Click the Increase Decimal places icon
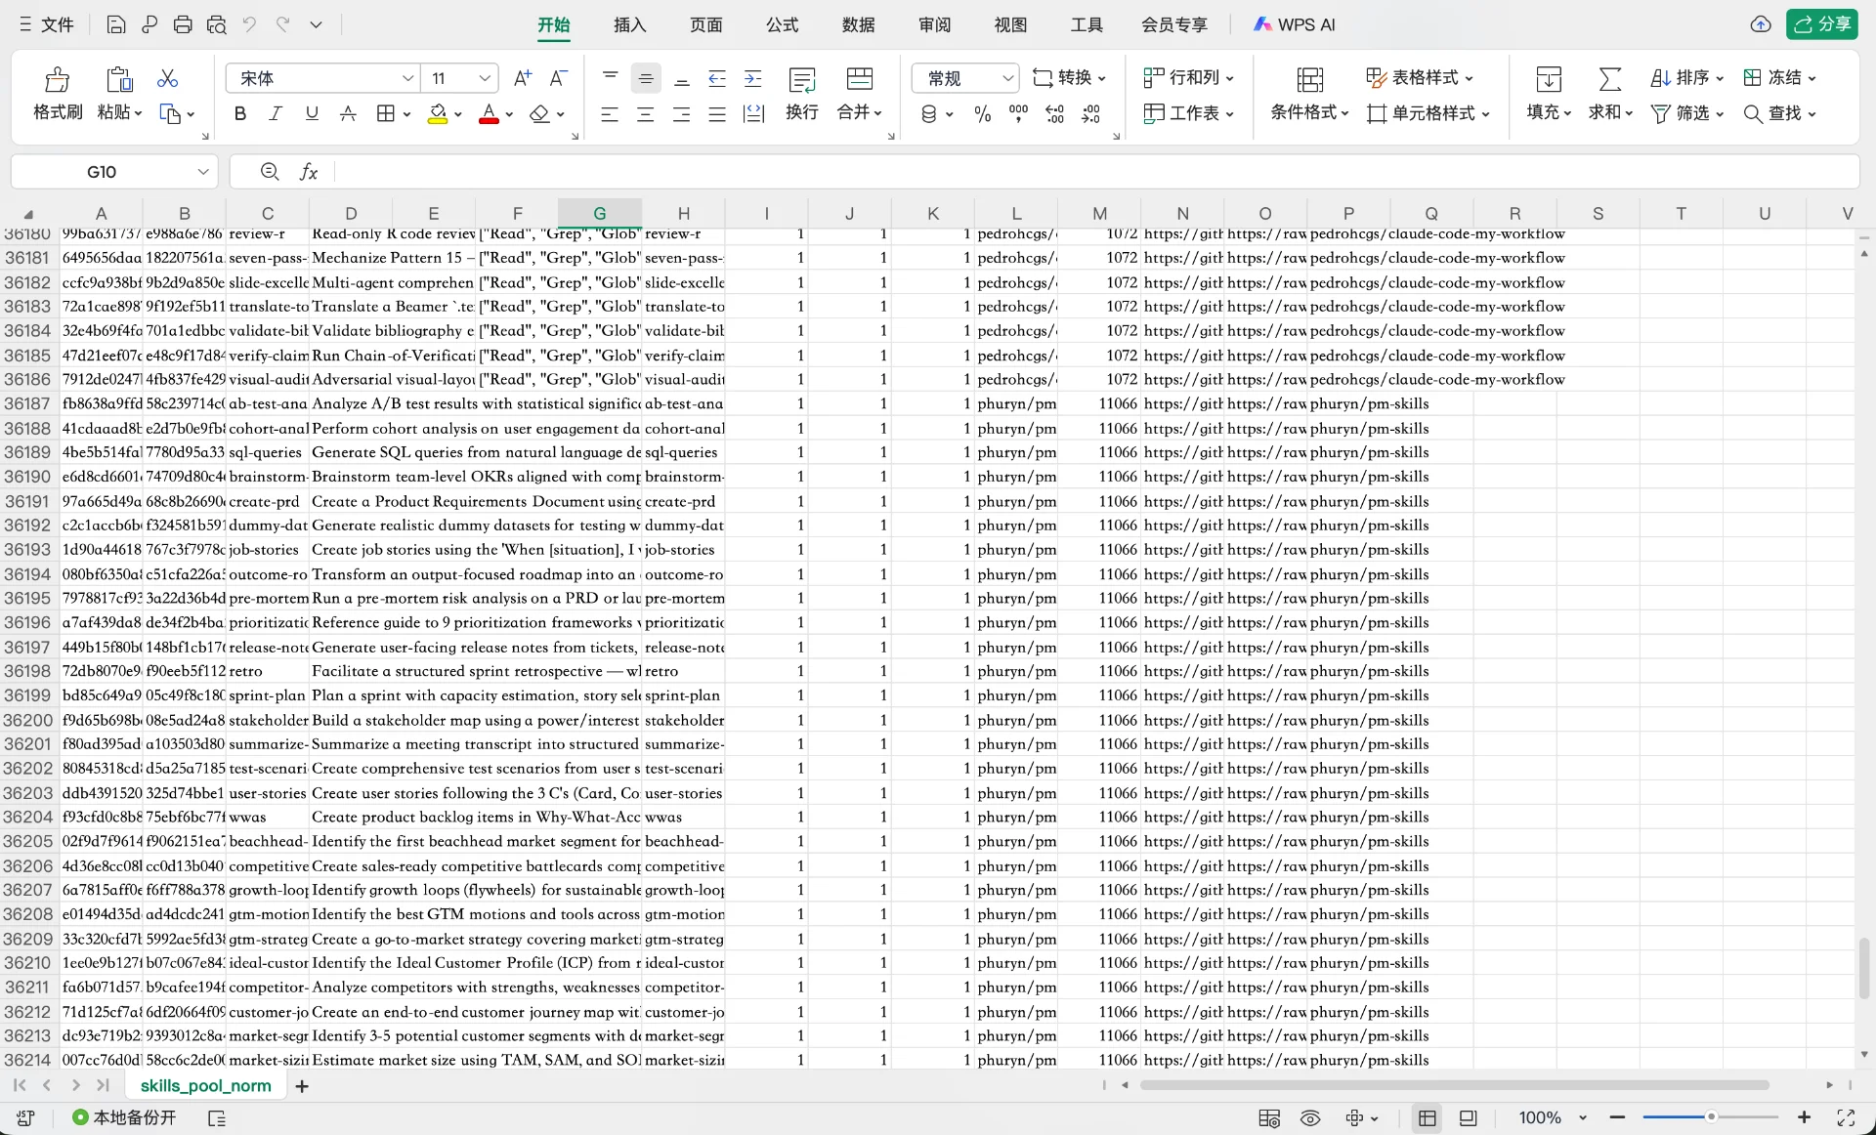The height and width of the screenshot is (1135, 1876). 1055,114
